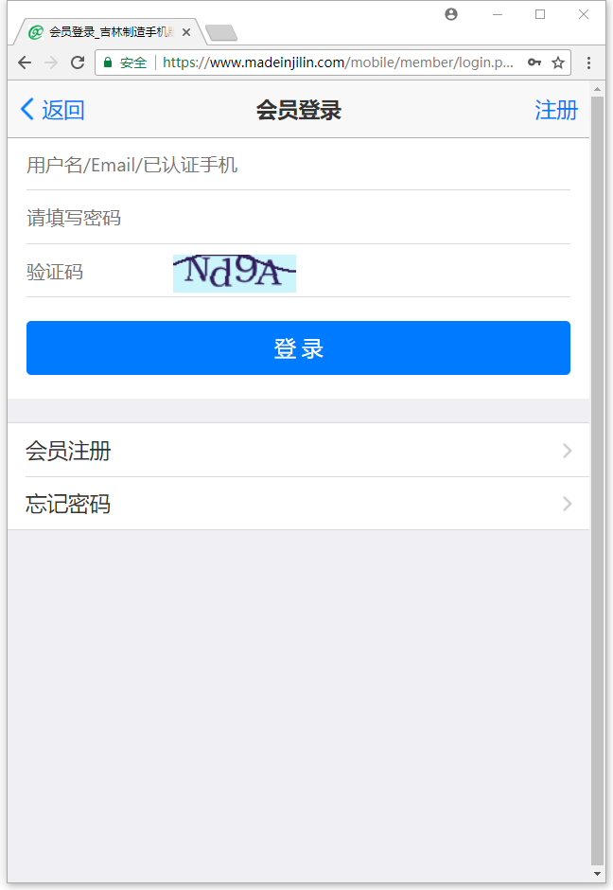
Task: Select the 会员登录 browser tab
Action: click(108, 32)
